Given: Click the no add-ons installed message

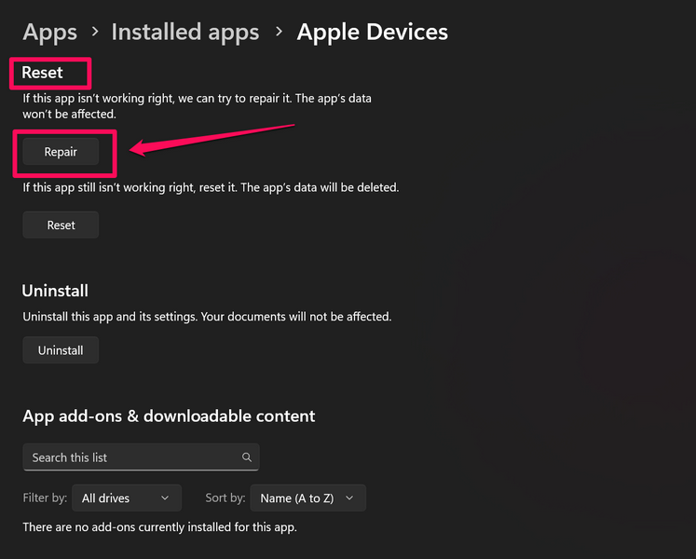Looking at the screenshot, I should tap(159, 527).
